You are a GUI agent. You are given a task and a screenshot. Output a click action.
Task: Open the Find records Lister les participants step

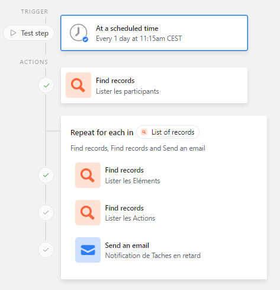[154, 85]
